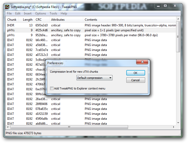Open the Tools menu

[53, 13]
